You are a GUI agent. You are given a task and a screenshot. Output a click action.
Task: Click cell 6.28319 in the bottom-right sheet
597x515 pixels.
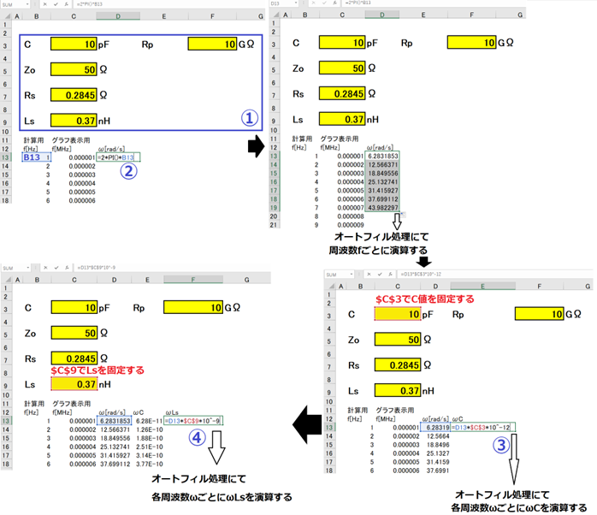point(435,428)
